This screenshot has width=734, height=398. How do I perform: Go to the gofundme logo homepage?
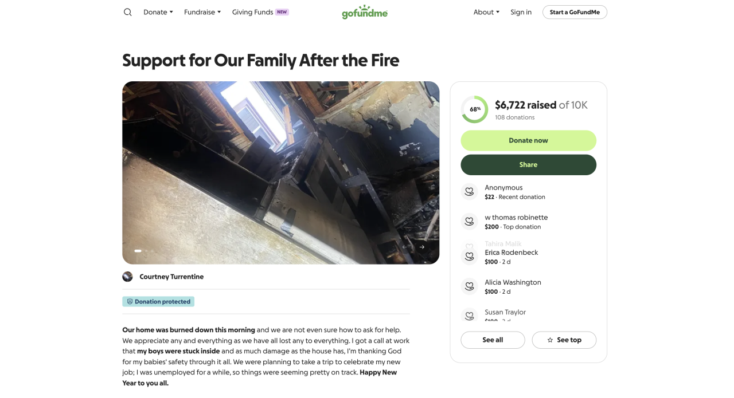pos(365,12)
